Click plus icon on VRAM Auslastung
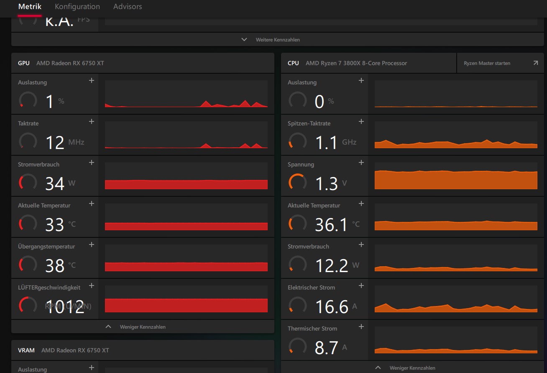This screenshot has height=373, width=547. click(92, 368)
